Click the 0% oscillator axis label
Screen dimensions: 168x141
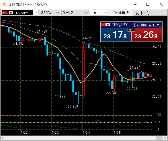coord(157,129)
